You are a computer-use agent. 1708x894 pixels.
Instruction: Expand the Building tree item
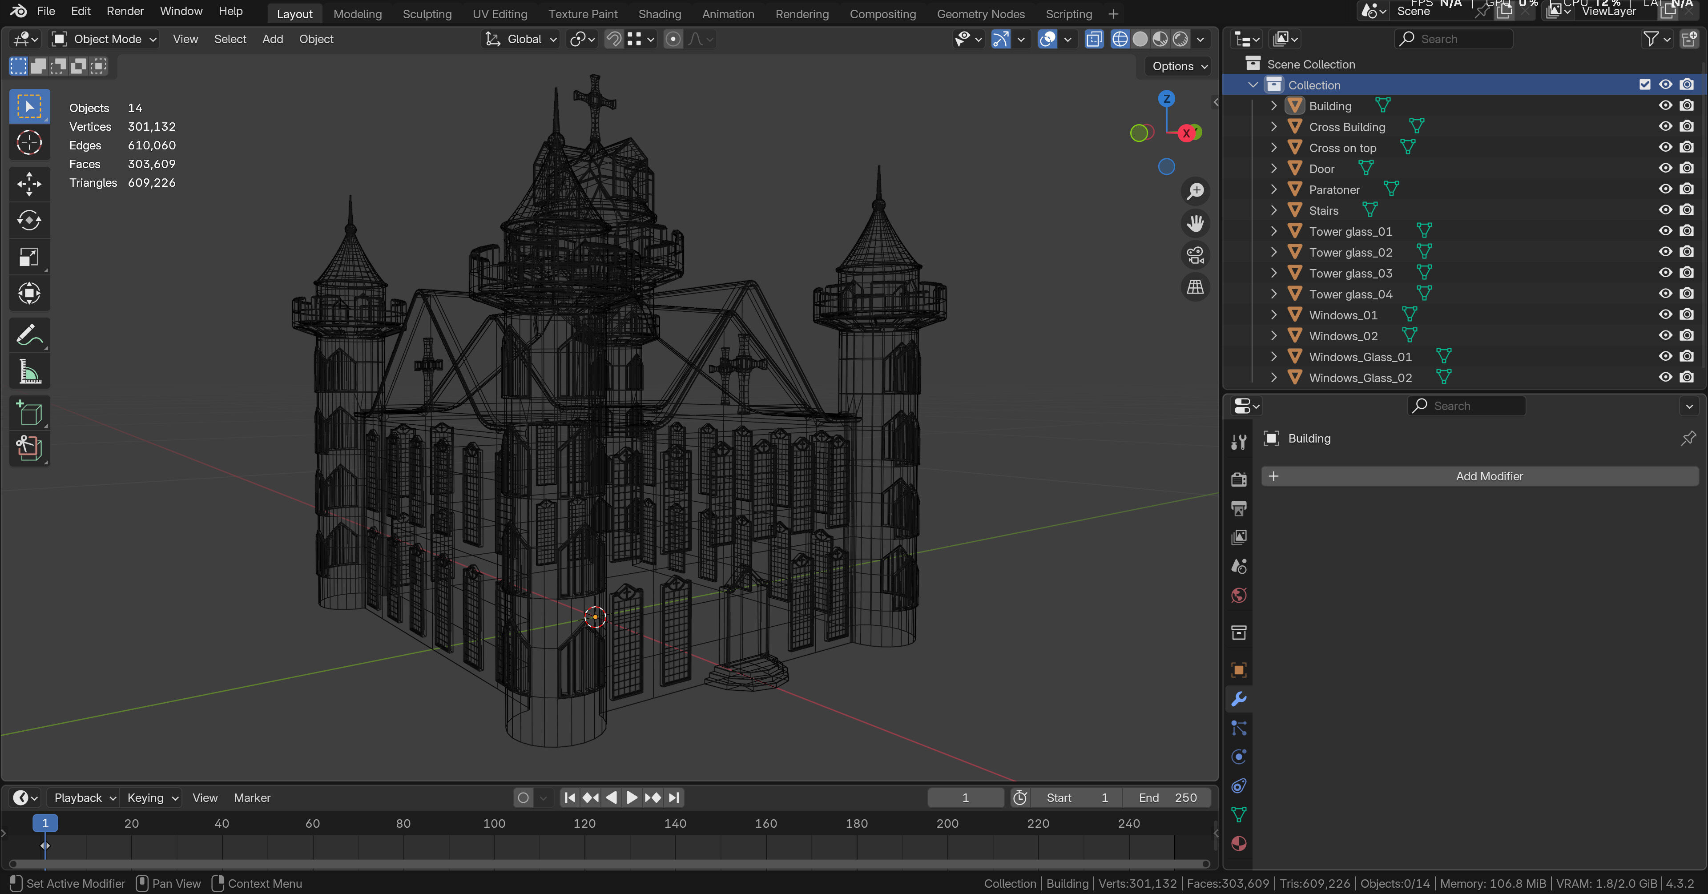(1273, 105)
